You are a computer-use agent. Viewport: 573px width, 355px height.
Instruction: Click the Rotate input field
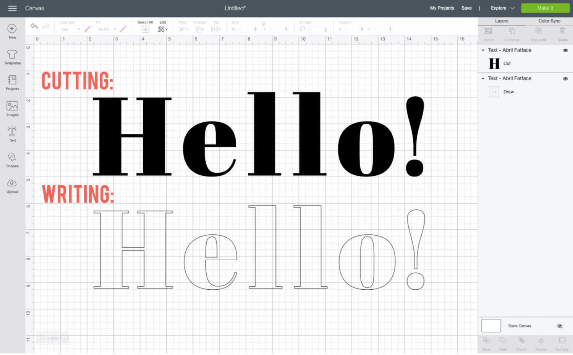coord(316,29)
